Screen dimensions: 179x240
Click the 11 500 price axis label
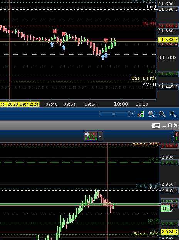167,58
